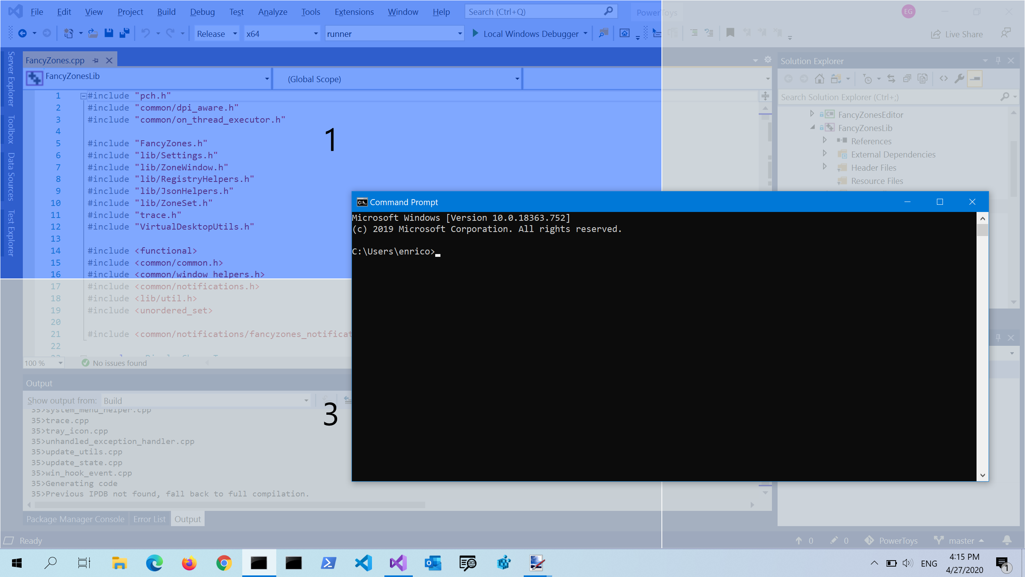Expand FancyZonesLib in Solution Explorer
The width and height of the screenshot is (1025, 577).
click(813, 127)
